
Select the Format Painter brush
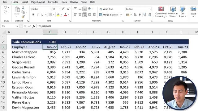(x=23, y=16)
